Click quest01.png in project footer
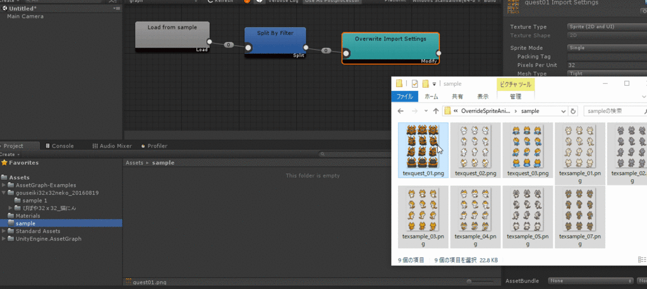 (x=150, y=283)
